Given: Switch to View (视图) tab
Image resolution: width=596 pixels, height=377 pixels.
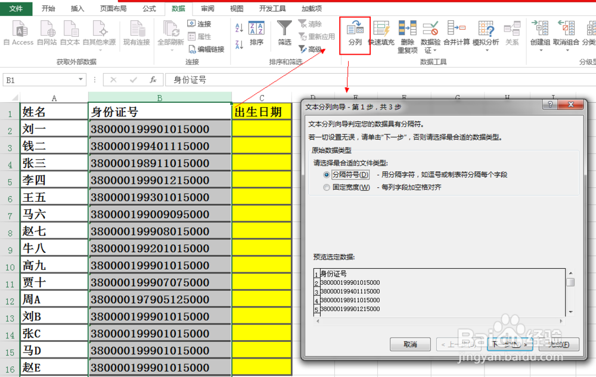Looking at the screenshot, I should click(237, 8).
